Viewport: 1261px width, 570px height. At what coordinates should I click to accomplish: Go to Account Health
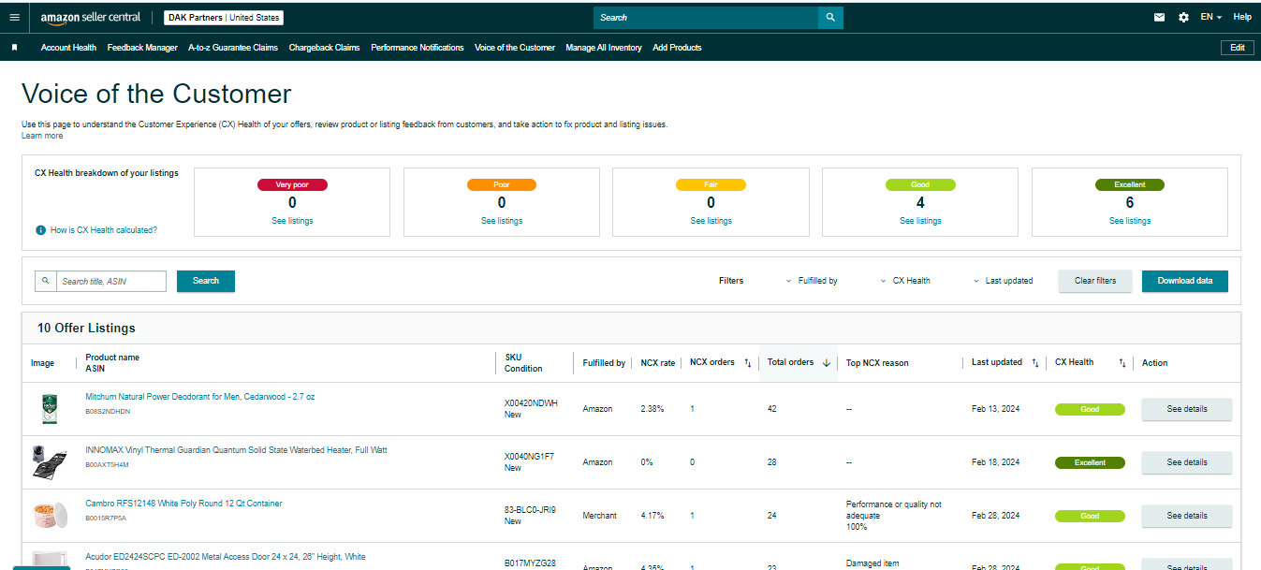(x=68, y=48)
